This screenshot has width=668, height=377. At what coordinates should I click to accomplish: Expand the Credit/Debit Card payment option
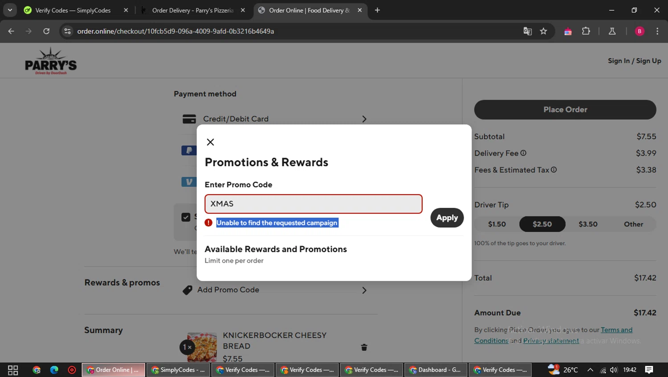click(x=364, y=119)
